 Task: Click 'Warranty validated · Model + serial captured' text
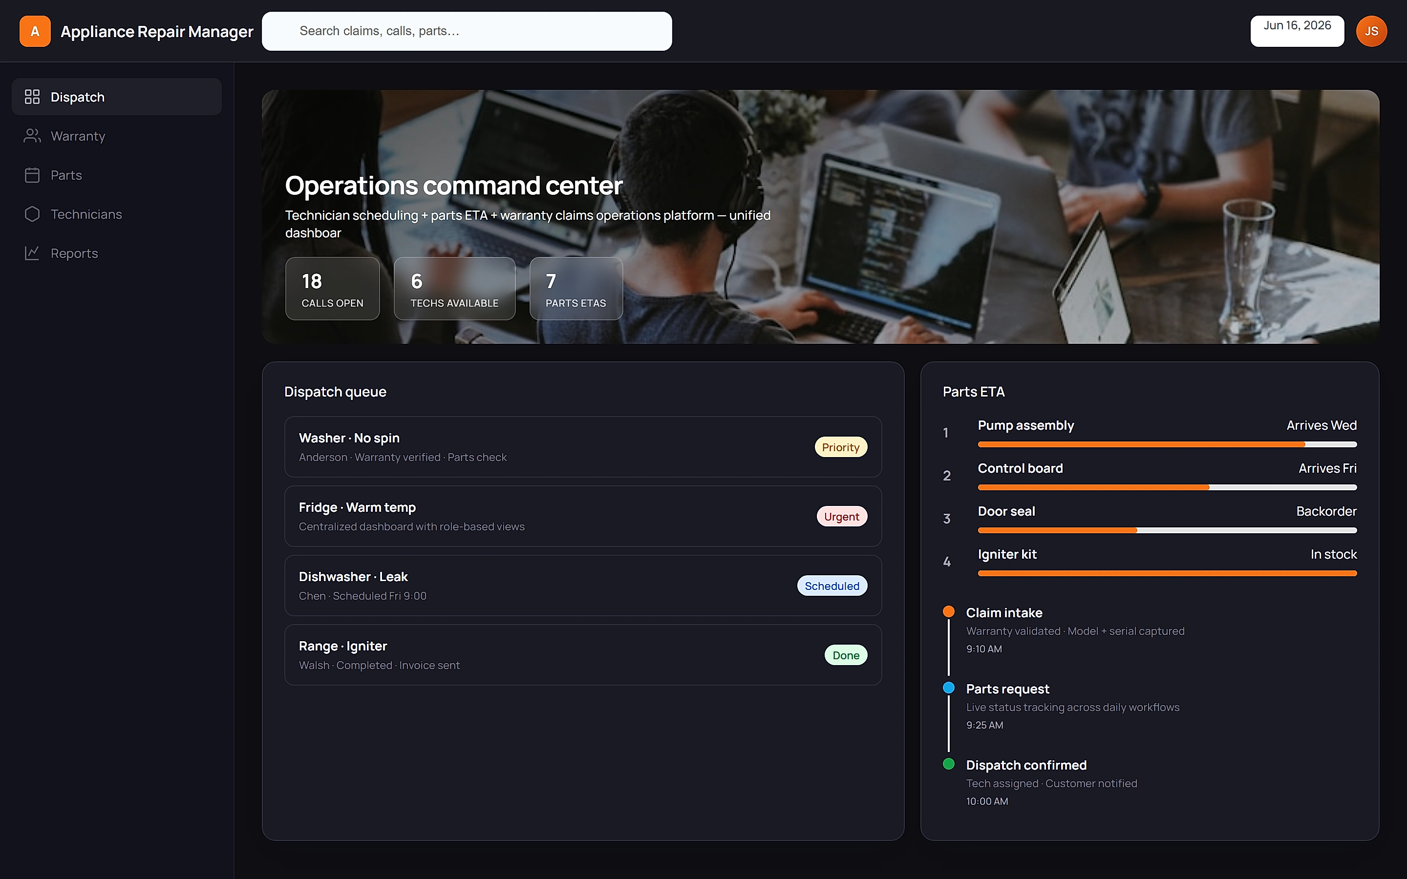click(x=1074, y=631)
